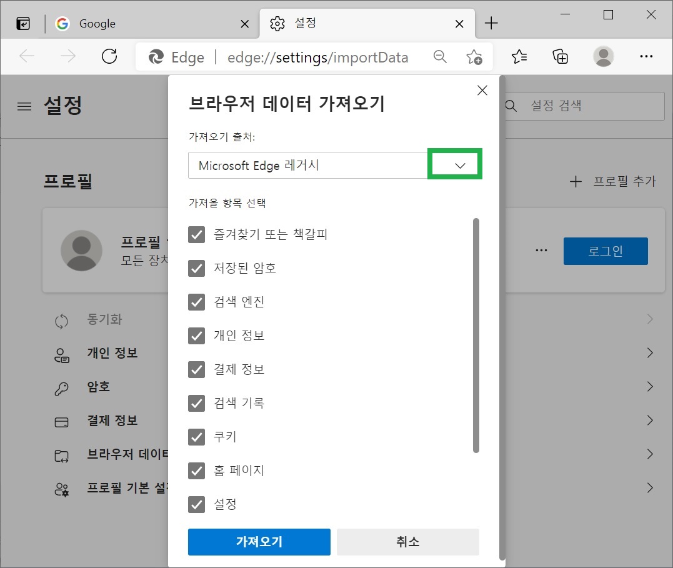Expand the 암호 row chevron
The height and width of the screenshot is (568, 673).
coord(650,386)
